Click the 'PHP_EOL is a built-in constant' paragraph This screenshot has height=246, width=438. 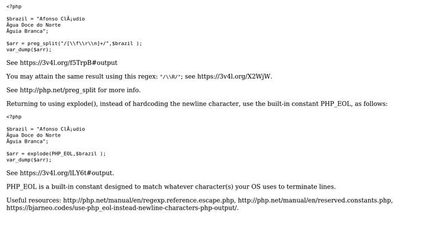pyautogui.click(x=171, y=187)
